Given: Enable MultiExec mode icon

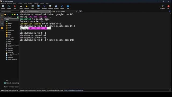Looking at the screenshot, I should 44,7.
